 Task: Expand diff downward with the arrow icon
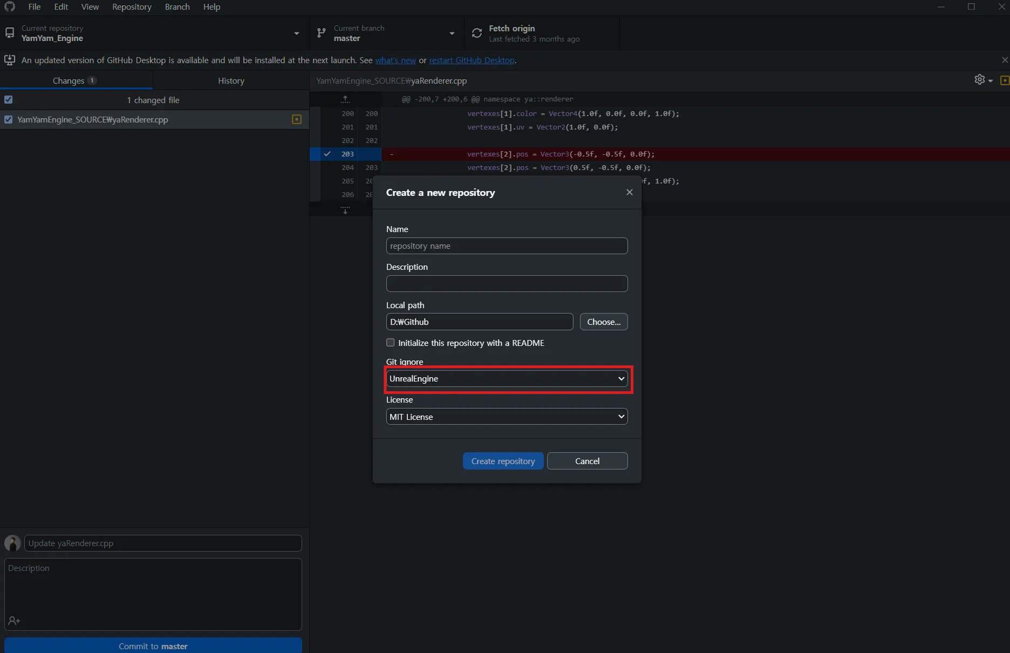pyautogui.click(x=345, y=210)
